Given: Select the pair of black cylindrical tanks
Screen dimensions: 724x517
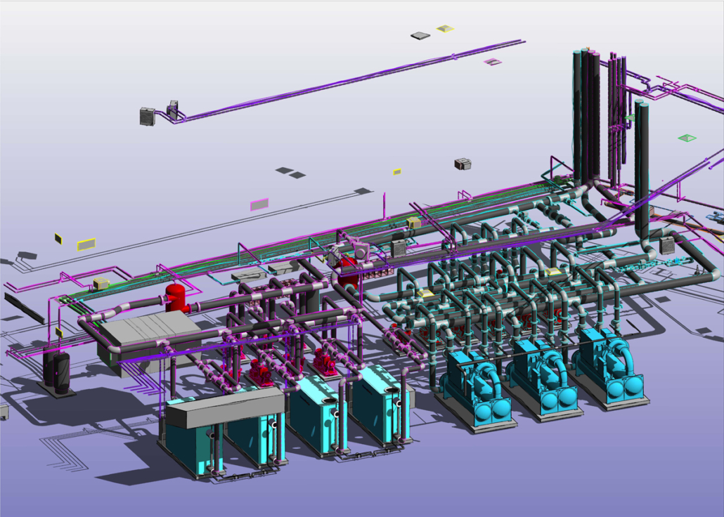Looking at the screenshot, I should coord(56,370).
